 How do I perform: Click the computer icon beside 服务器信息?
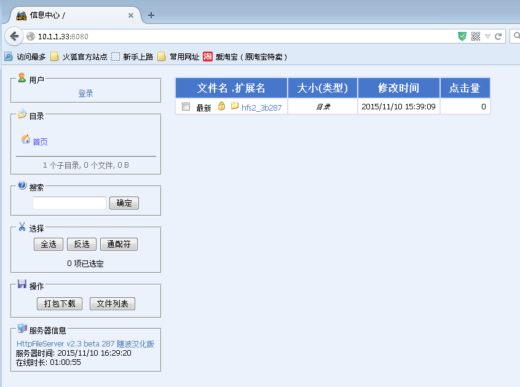pyautogui.click(x=22, y=328)
